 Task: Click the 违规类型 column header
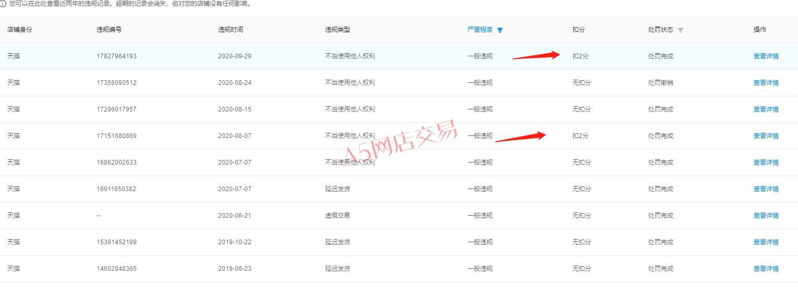(x=337, y=30)
